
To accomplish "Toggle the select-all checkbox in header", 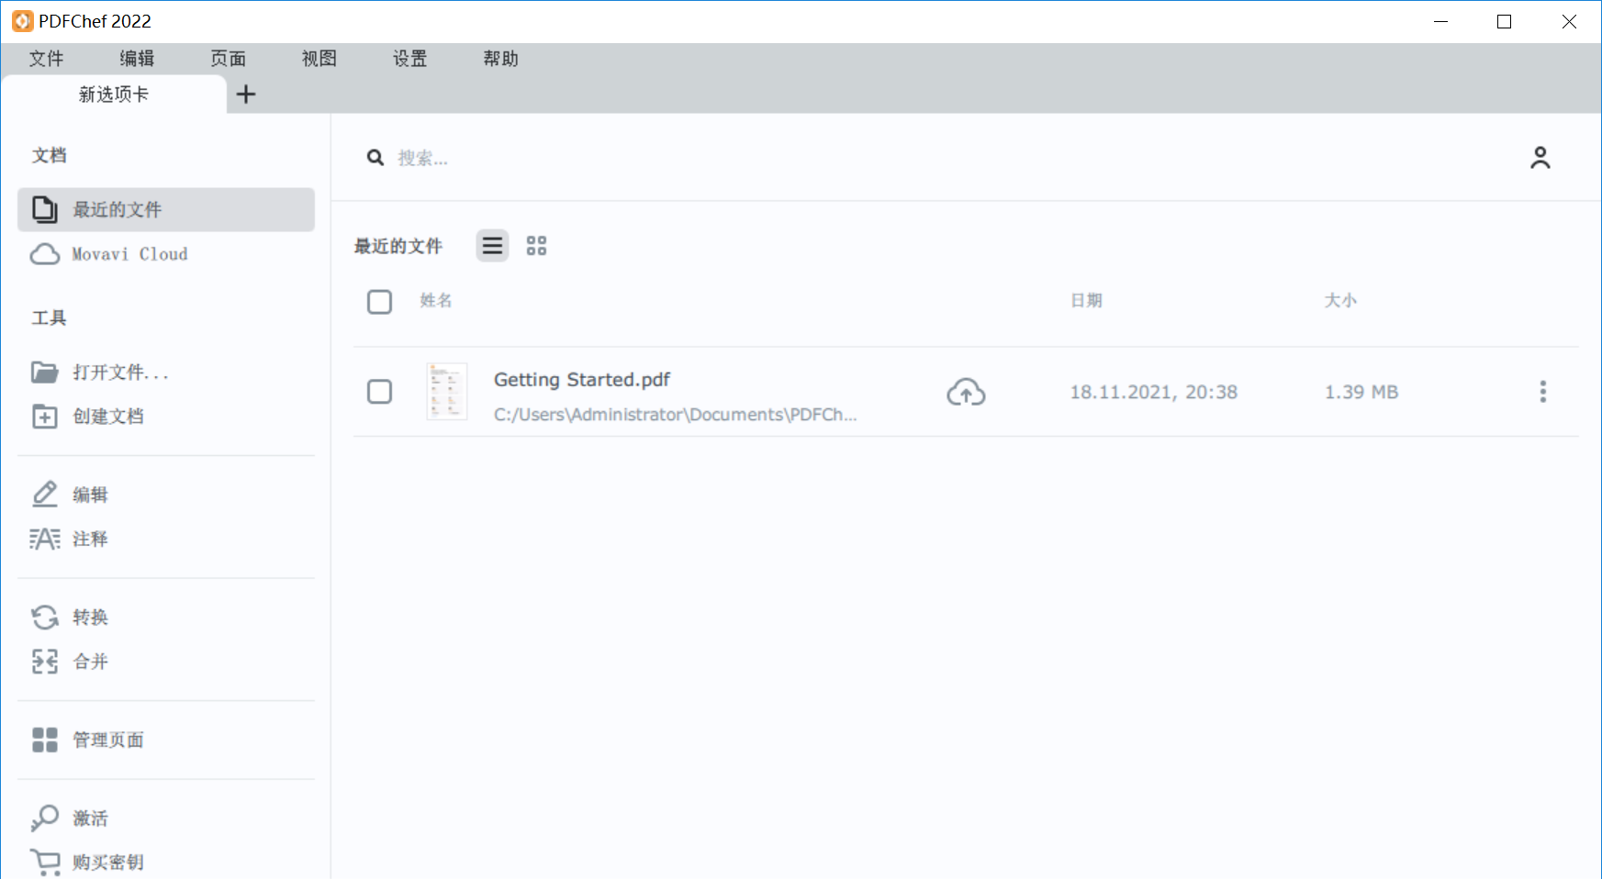I will coord(379,302).
